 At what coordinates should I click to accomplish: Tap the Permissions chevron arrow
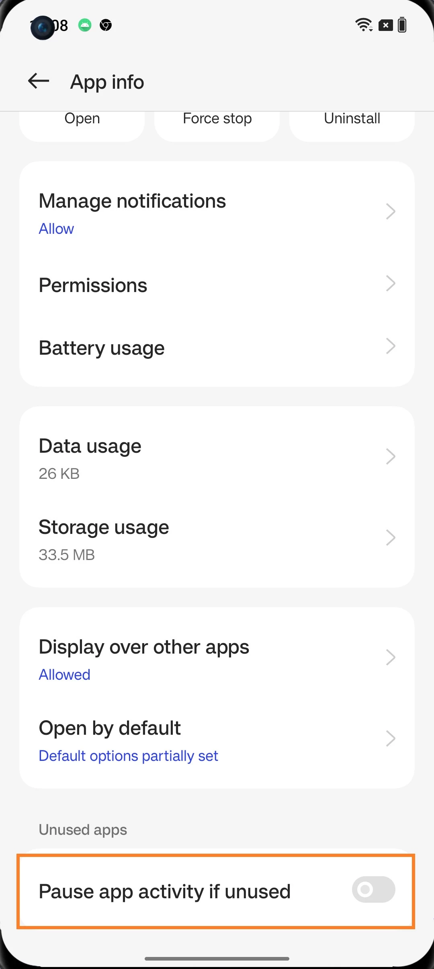click(x=390, y=284)
